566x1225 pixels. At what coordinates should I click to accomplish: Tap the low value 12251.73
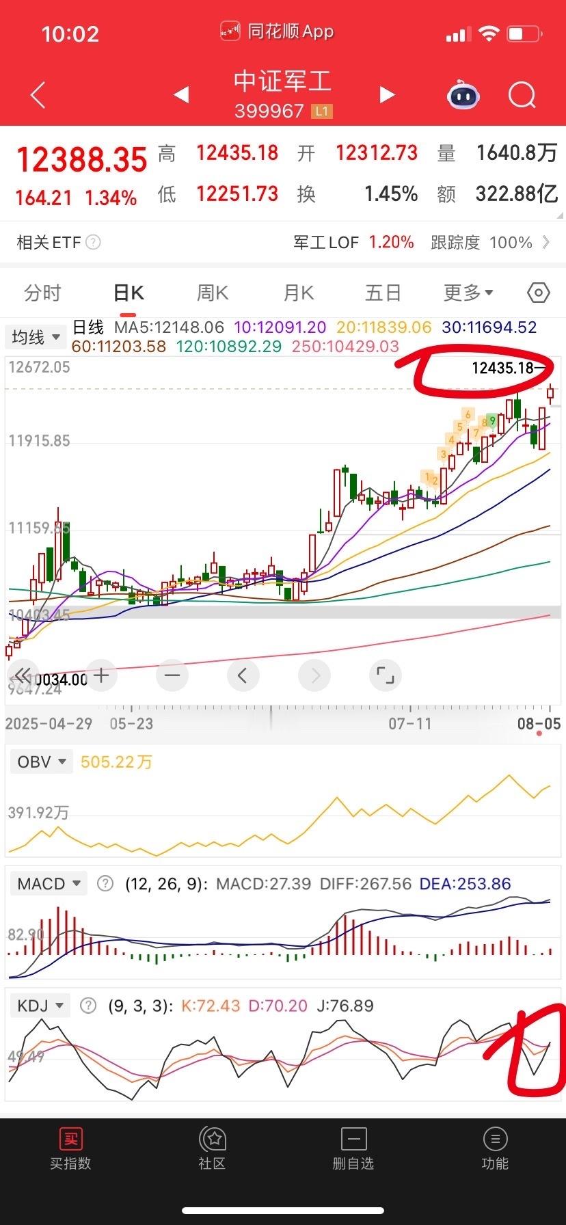pos(237,193)
